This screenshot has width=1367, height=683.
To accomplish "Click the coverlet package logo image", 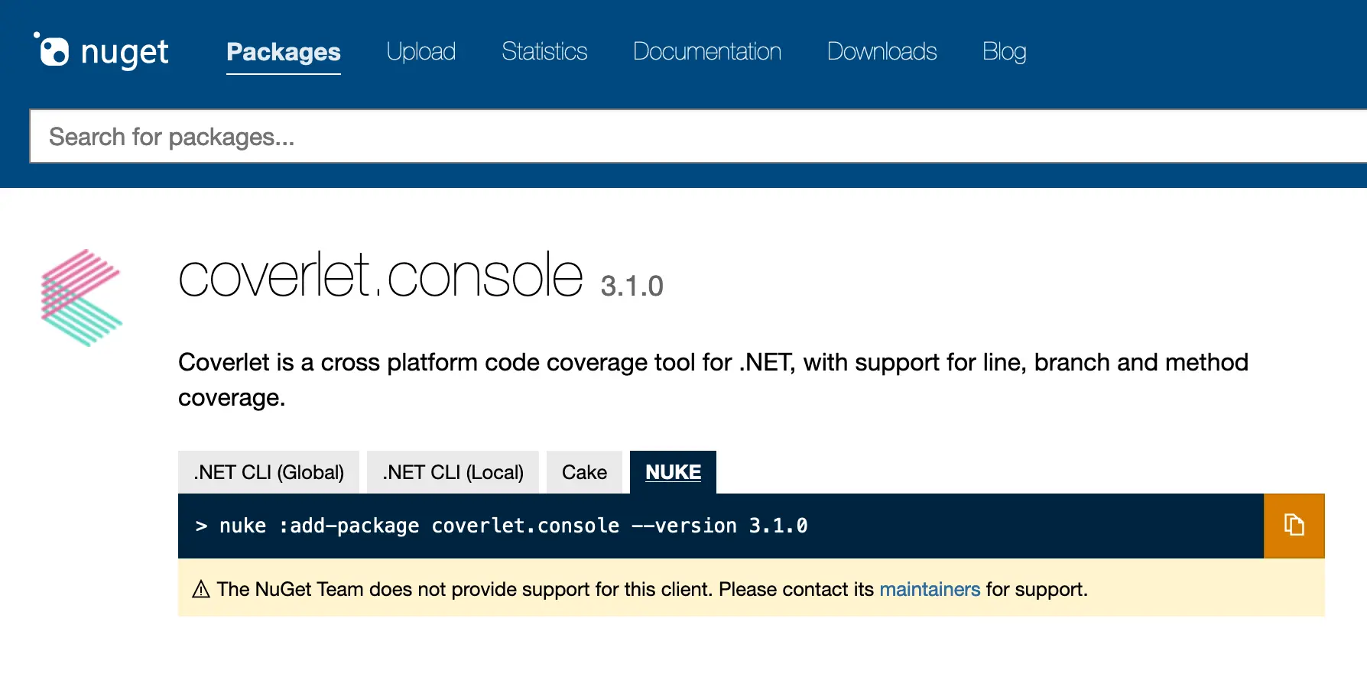I will 81,297.
